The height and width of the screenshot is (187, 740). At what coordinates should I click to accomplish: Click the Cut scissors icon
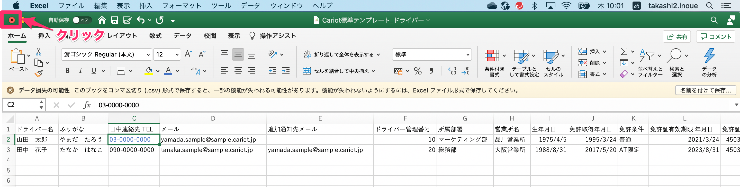coord(39,52)
